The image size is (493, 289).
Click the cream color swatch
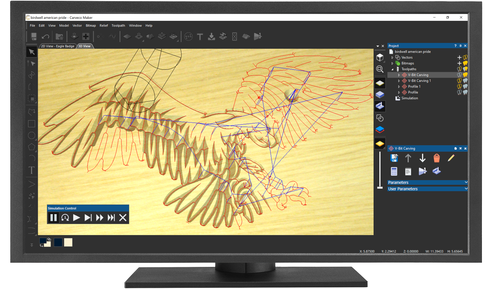click(x=68, y=242)
